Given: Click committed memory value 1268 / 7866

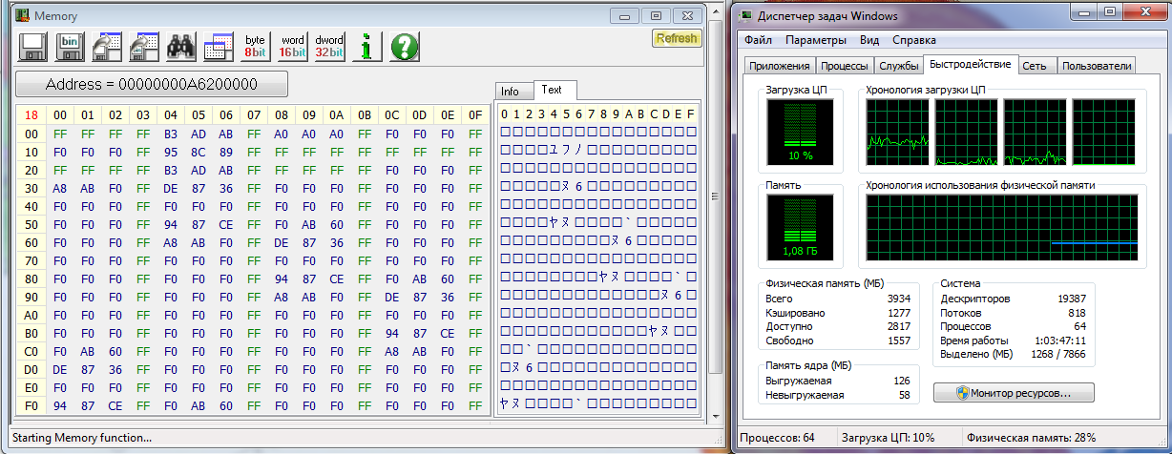Looking at the screenshot, I should click(1058, 354).
